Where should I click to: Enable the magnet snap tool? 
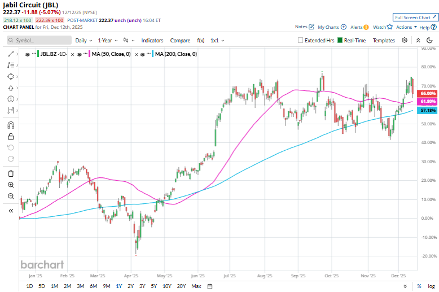coord(11,125)
